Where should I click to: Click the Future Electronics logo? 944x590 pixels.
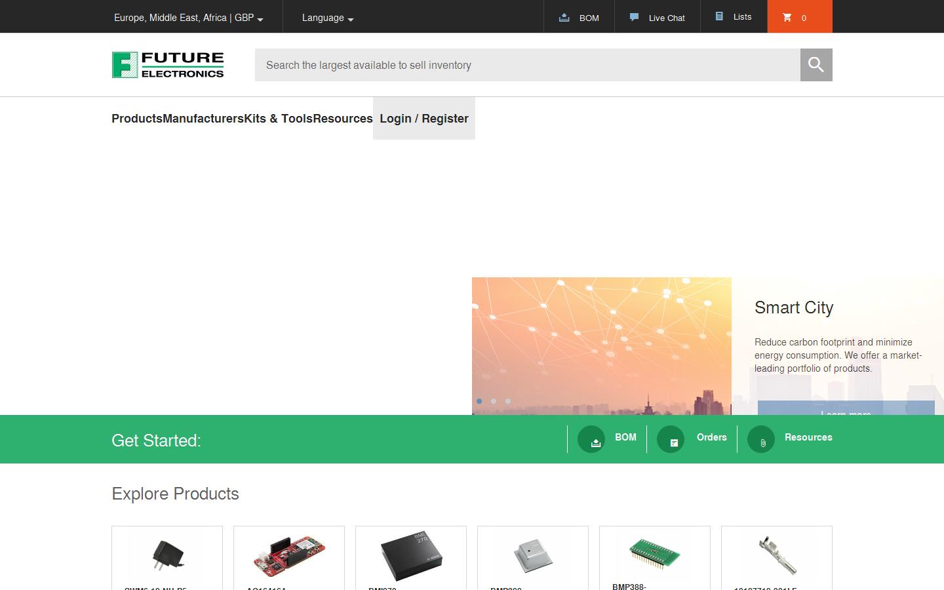click(168, 65)
